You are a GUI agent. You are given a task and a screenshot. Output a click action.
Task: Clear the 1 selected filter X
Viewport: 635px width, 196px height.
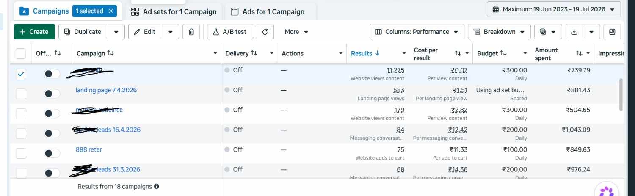111,11
